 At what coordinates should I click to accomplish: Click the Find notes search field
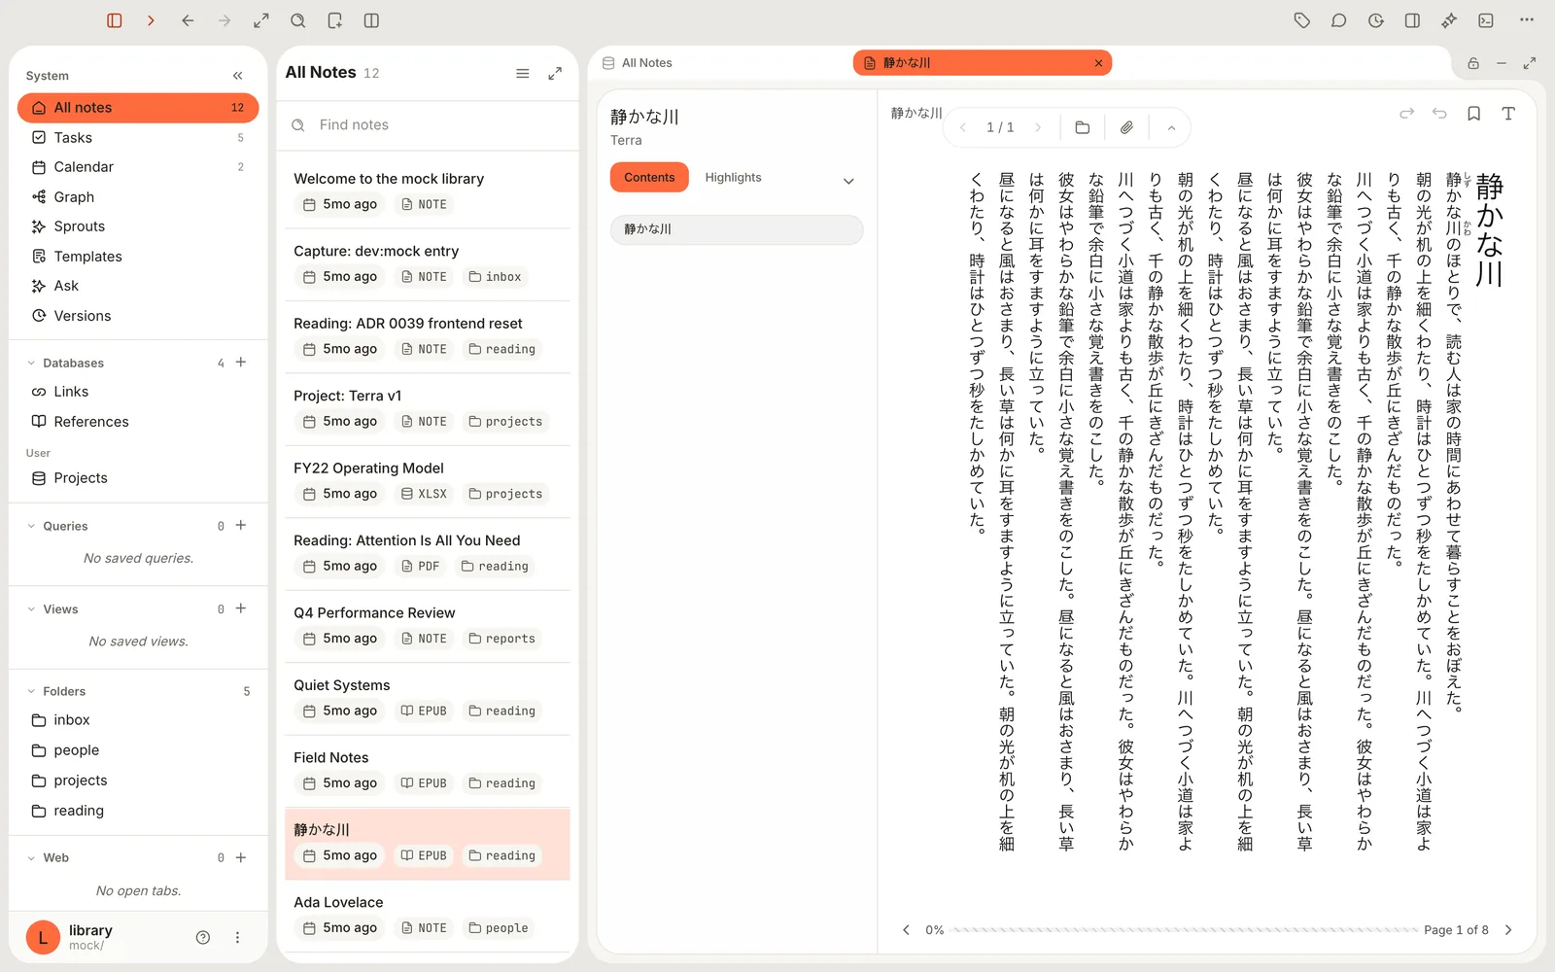pos(428,125)
